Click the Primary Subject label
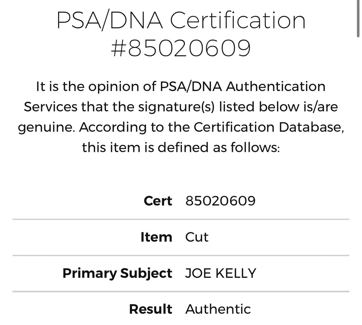 click(117, 273)
